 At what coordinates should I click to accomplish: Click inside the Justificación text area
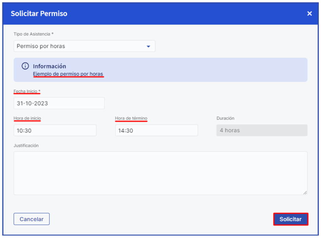click(160, 173)
